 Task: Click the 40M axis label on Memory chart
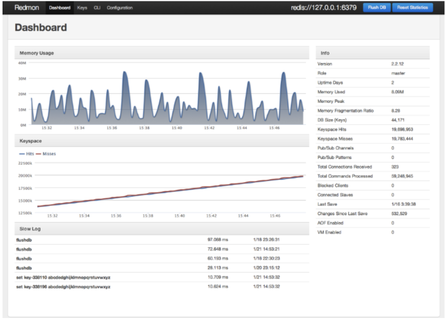22,63
